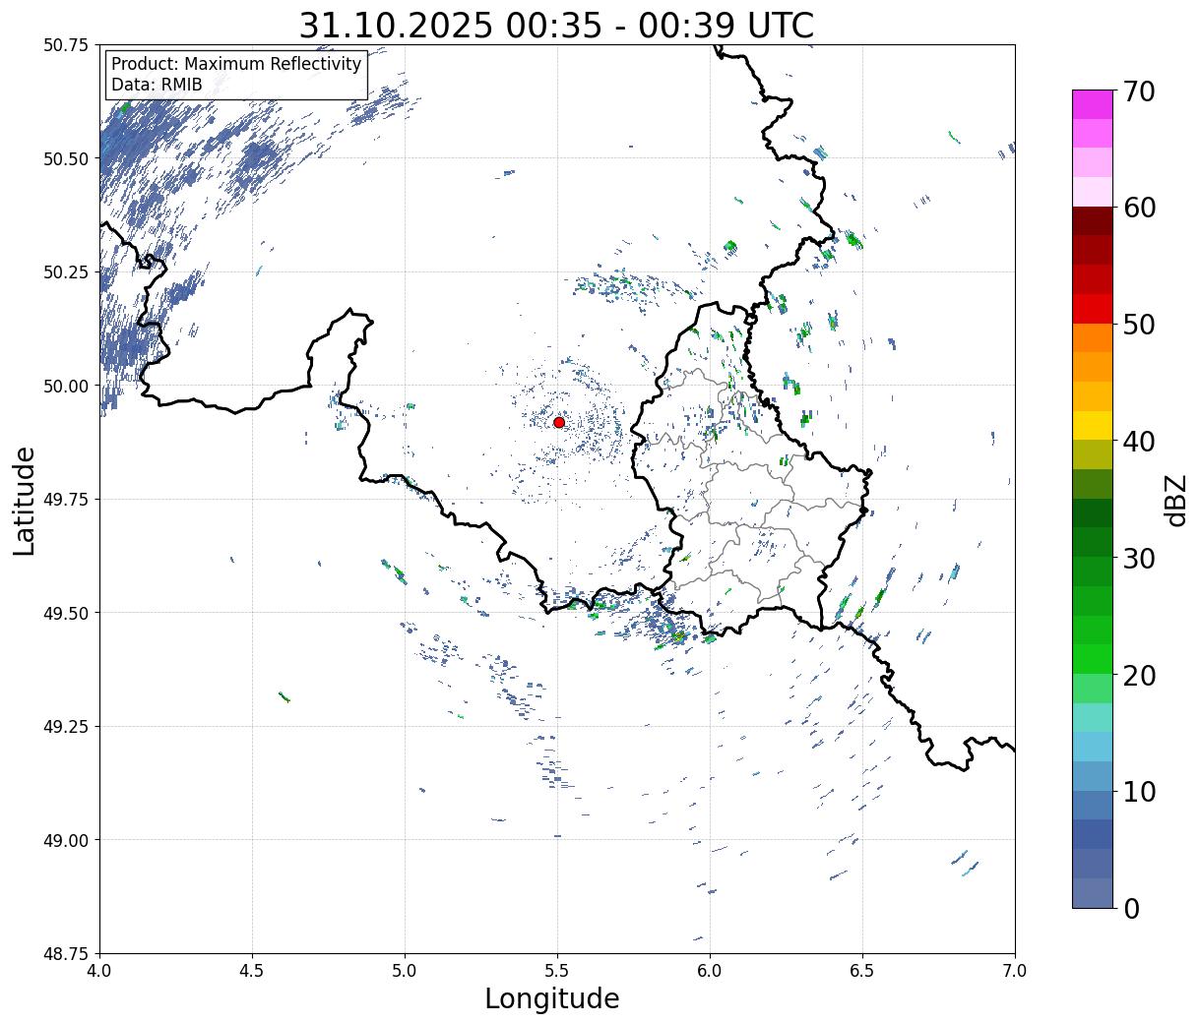
Task: Click the magenta top swatch of the colorbar
Action: coord(1093,104)
